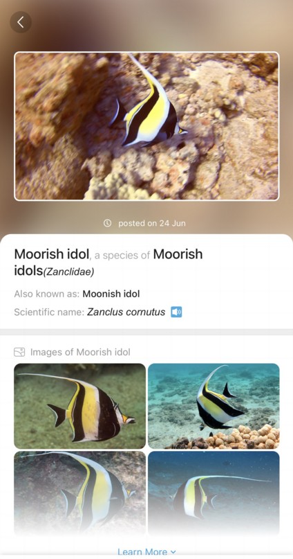The image size is (293, 559).
Task: Click the clock icon beside the posted date
Action: [x=107, y=223]
